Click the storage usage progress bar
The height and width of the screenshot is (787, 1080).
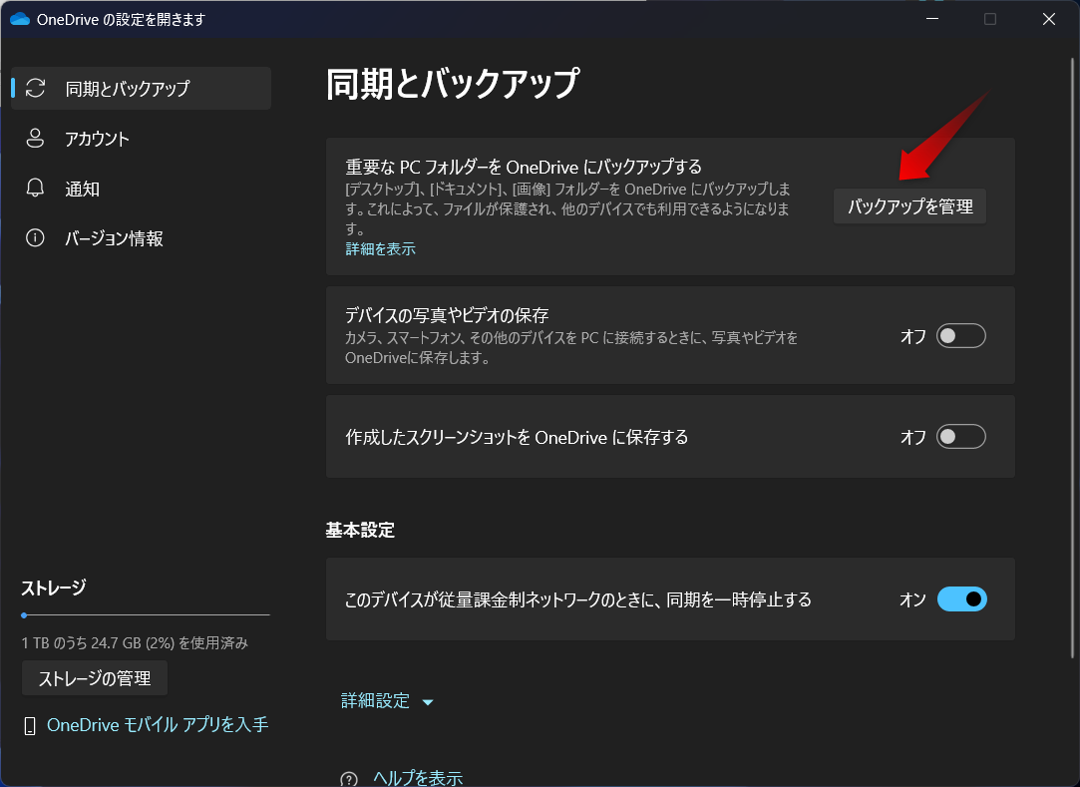[x=146, y=614]
